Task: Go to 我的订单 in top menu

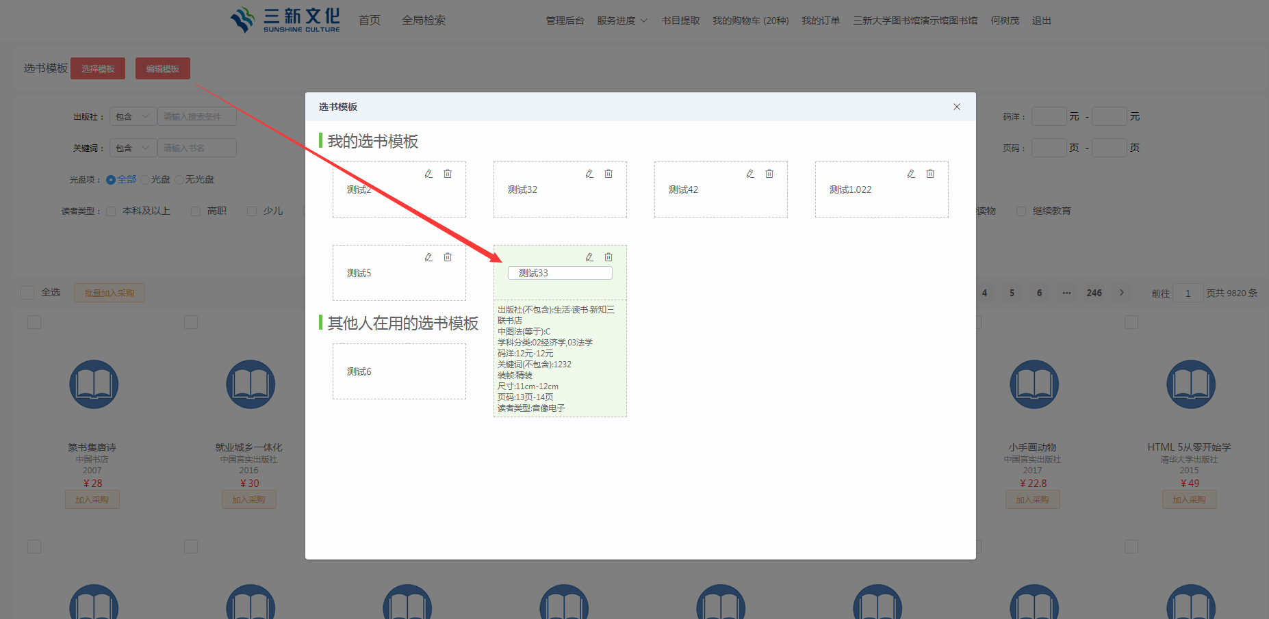Action: (821, 21)
